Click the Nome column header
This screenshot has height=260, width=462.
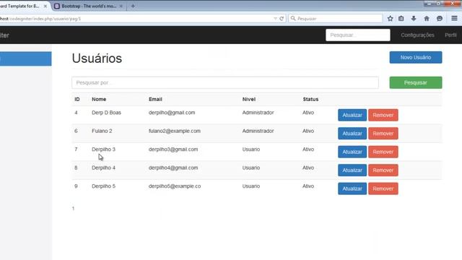tap(99, 100)
